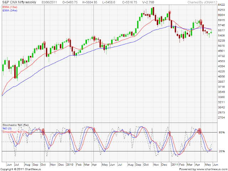Image resolution: width=228 pixels, height=171 pixels.
Task: Click the 80% stochastic level label
Action: (x=222, y=132)
